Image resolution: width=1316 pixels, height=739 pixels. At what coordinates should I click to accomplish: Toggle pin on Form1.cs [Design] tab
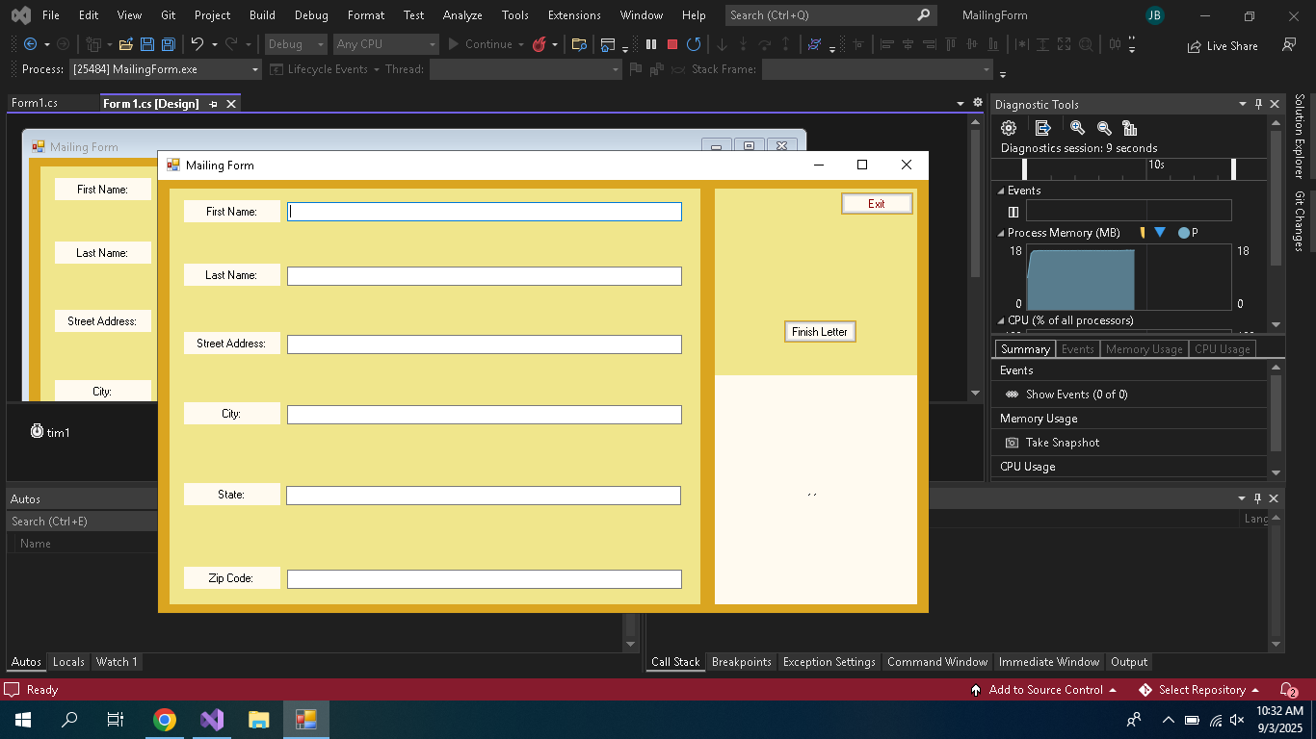(x=214, y=104)
